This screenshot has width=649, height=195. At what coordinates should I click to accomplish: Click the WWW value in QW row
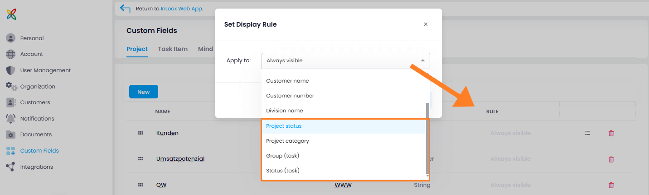(343, 185)
